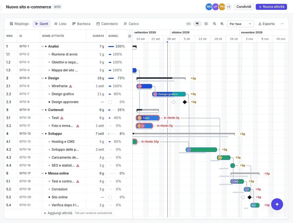The width and height of the screenshot is (293, 223).
Task: Toggle the baseline bars view button
Action: coord(197,24)
